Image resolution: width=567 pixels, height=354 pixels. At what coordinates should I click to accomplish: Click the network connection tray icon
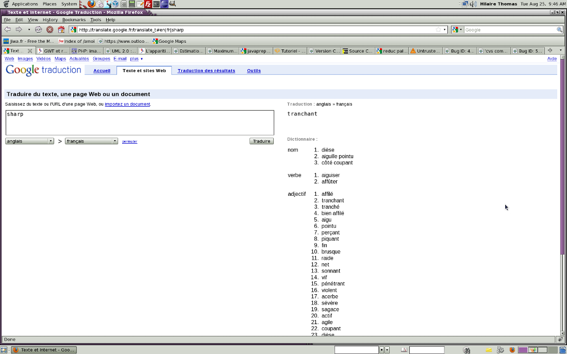tap(465, 4)
